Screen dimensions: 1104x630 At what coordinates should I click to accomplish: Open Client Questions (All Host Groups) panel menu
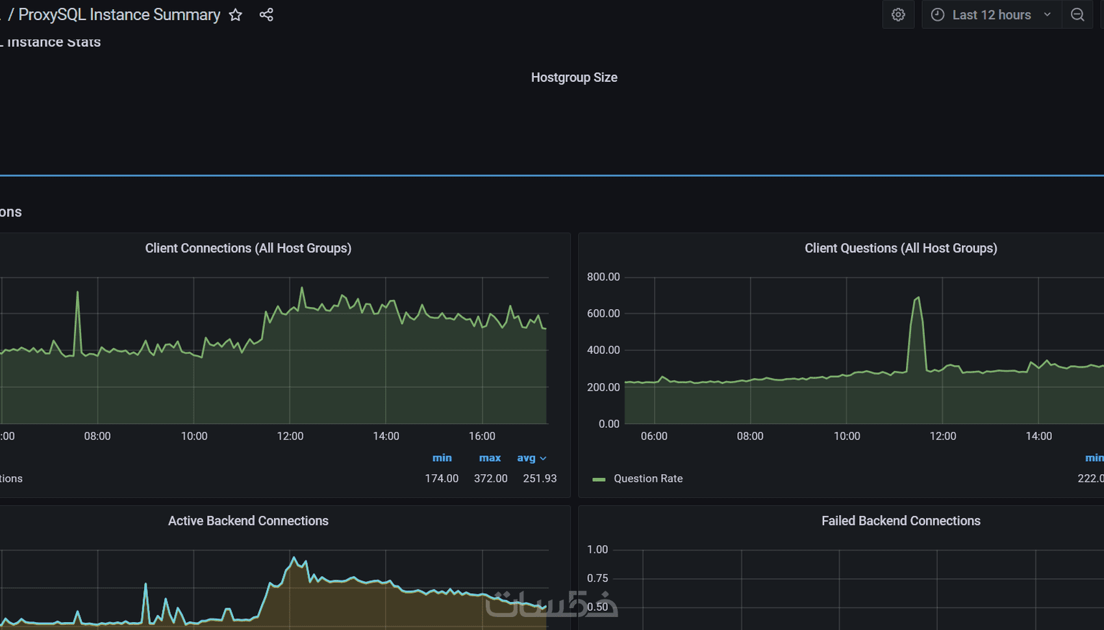pyautogui.click(x=901, y=248)
